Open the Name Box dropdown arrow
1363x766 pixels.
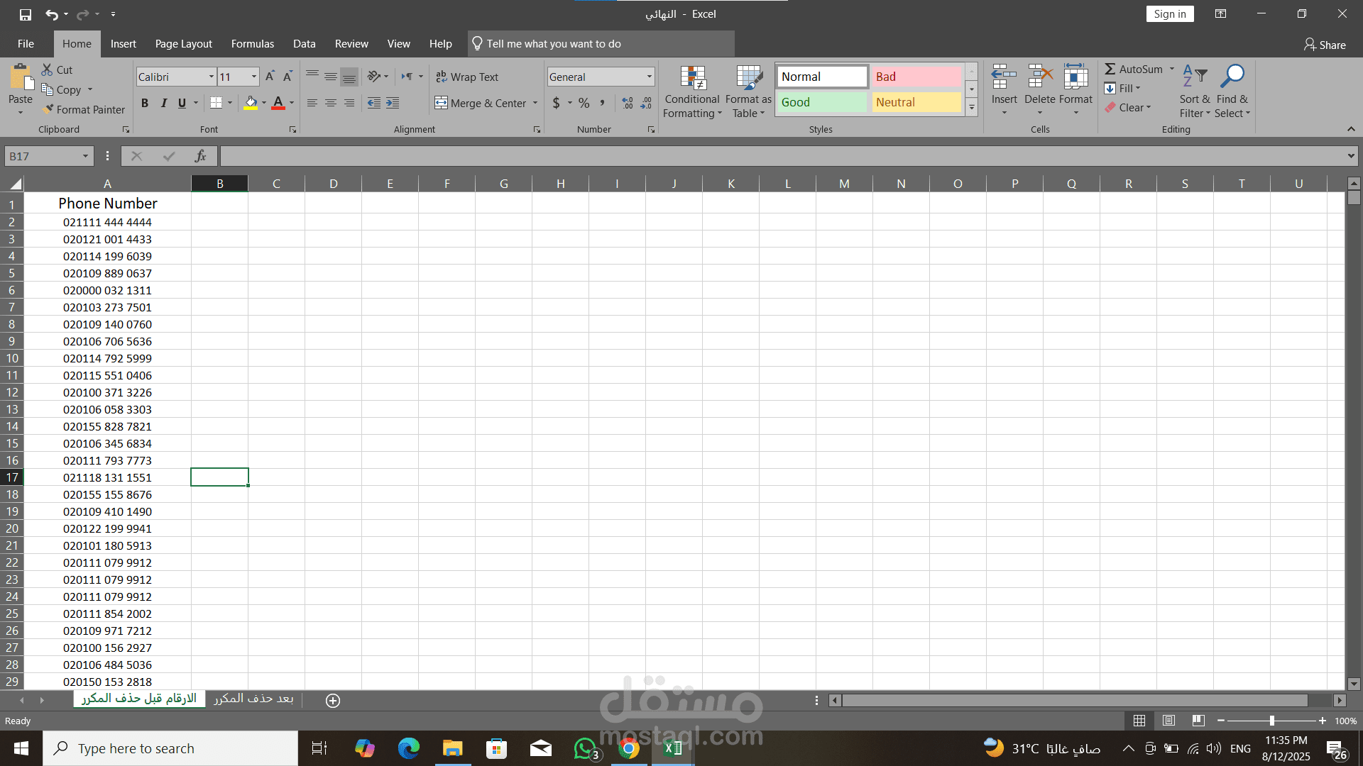(85, 156)
